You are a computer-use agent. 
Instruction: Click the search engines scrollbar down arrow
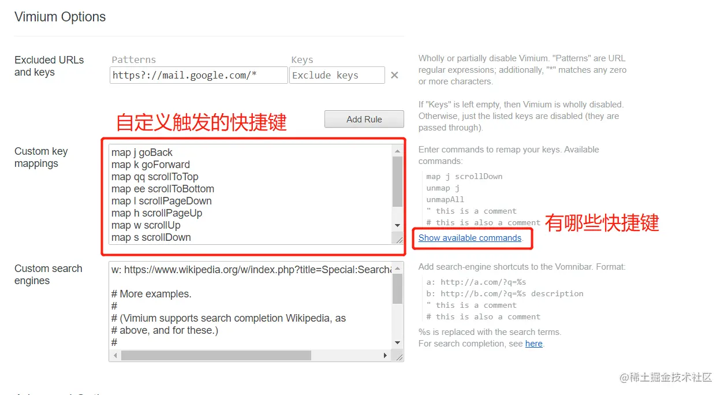[x=397, y=343]
